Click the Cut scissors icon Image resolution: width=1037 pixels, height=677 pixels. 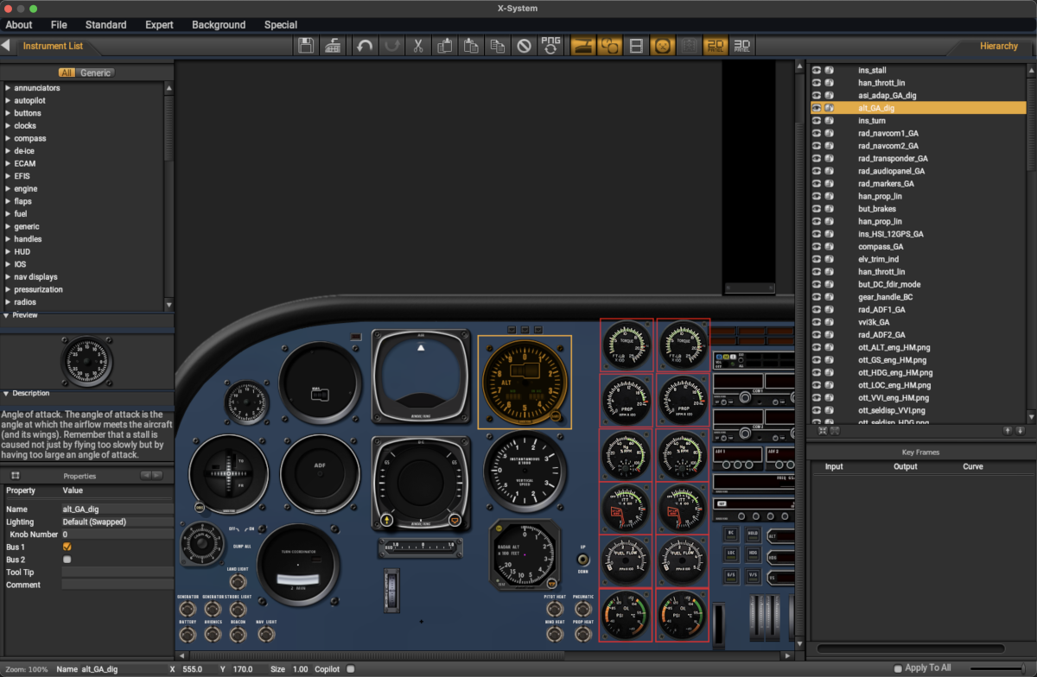click(417, 46)
